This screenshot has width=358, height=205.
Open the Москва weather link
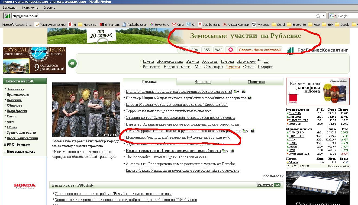pos(294,162)
